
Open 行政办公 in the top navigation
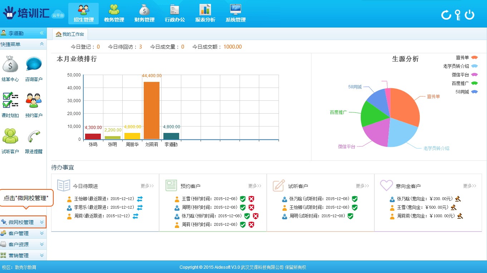tap(175, 14)
